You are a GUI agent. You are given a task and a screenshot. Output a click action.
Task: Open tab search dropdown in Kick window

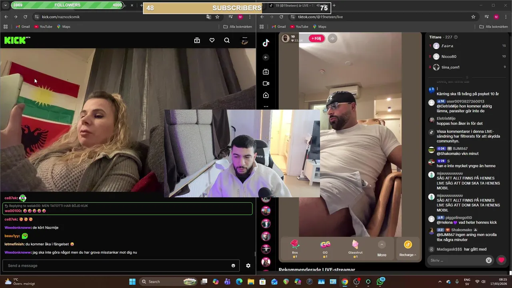pyautogui.click(x=5, y=5)
